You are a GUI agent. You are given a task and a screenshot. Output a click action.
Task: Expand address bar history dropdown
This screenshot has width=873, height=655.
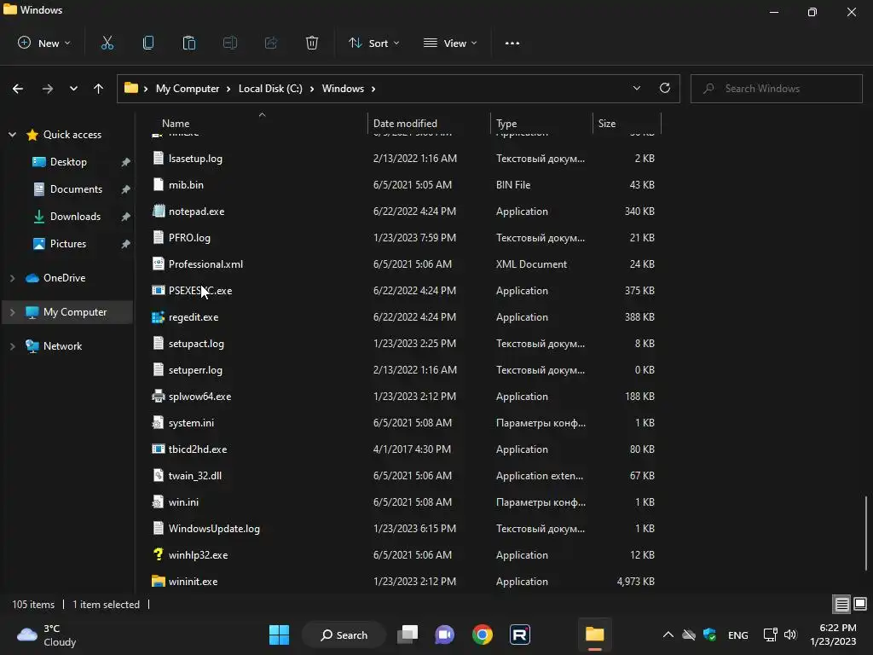point(637,88)
